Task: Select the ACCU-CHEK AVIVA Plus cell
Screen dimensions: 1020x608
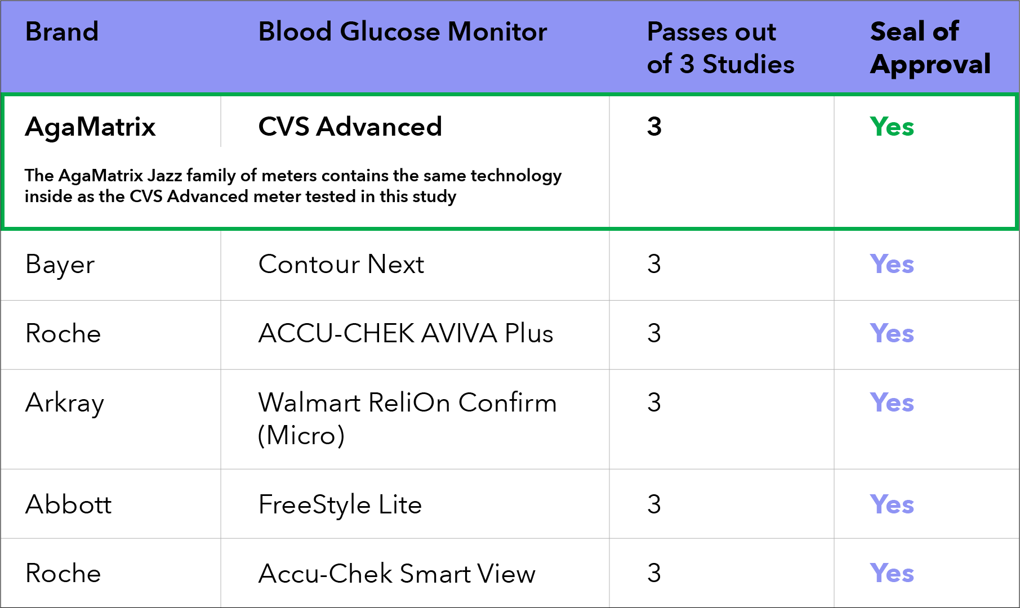Action: coord(406,333)
